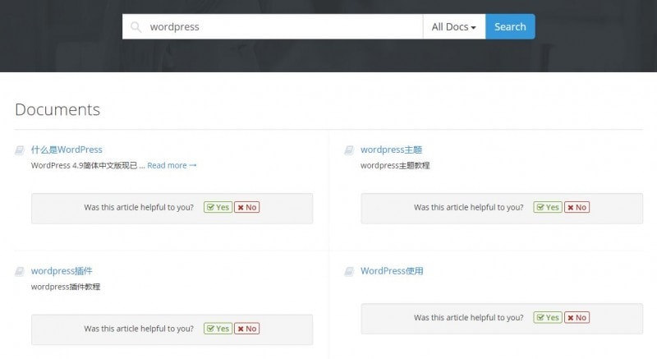Click the magnifier icon in search box

point(136,27)
